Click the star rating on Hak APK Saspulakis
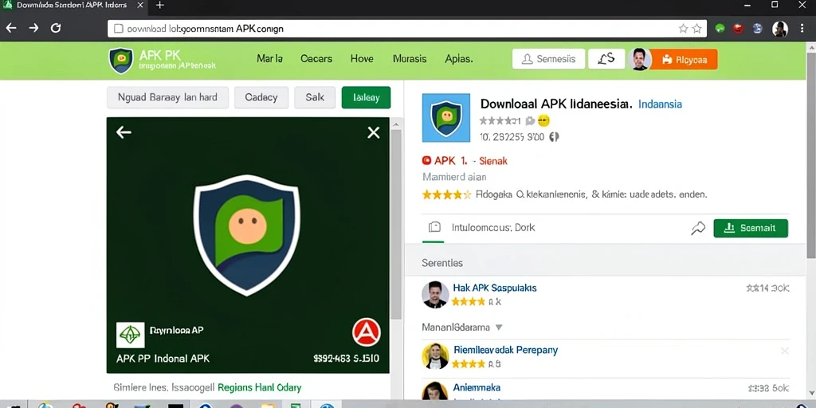This screenshot has width=816, height=408. click(469, 301)
